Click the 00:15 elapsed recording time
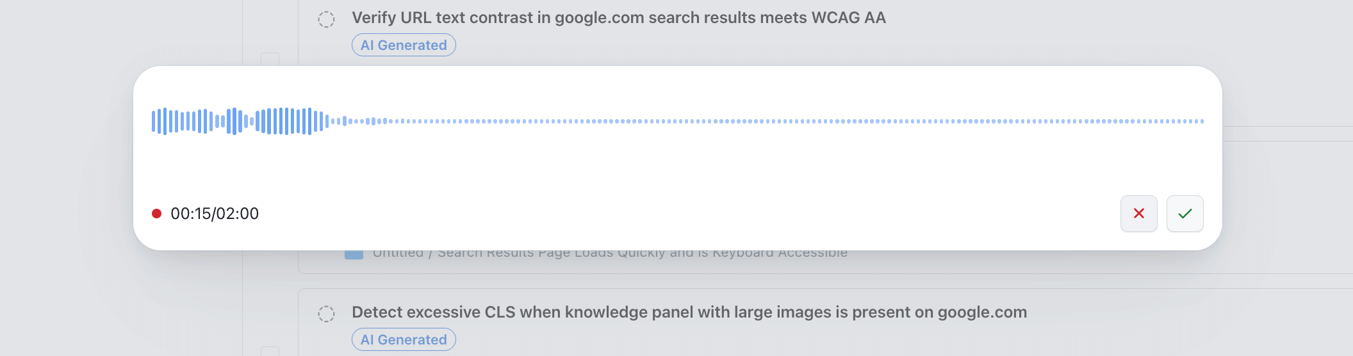This screenshot has width=1353, height=356. point(190,213)
